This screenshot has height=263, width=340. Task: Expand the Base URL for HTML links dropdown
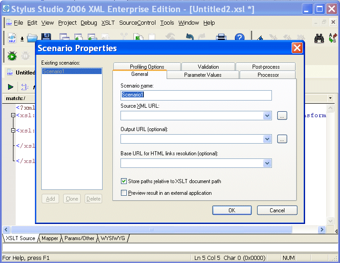(x=267, y=163)
